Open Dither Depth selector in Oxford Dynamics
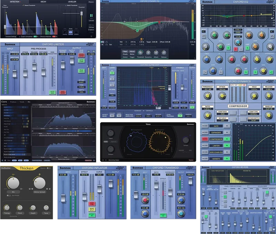This screenshot has height=234, width=276. tap(254, 120)
